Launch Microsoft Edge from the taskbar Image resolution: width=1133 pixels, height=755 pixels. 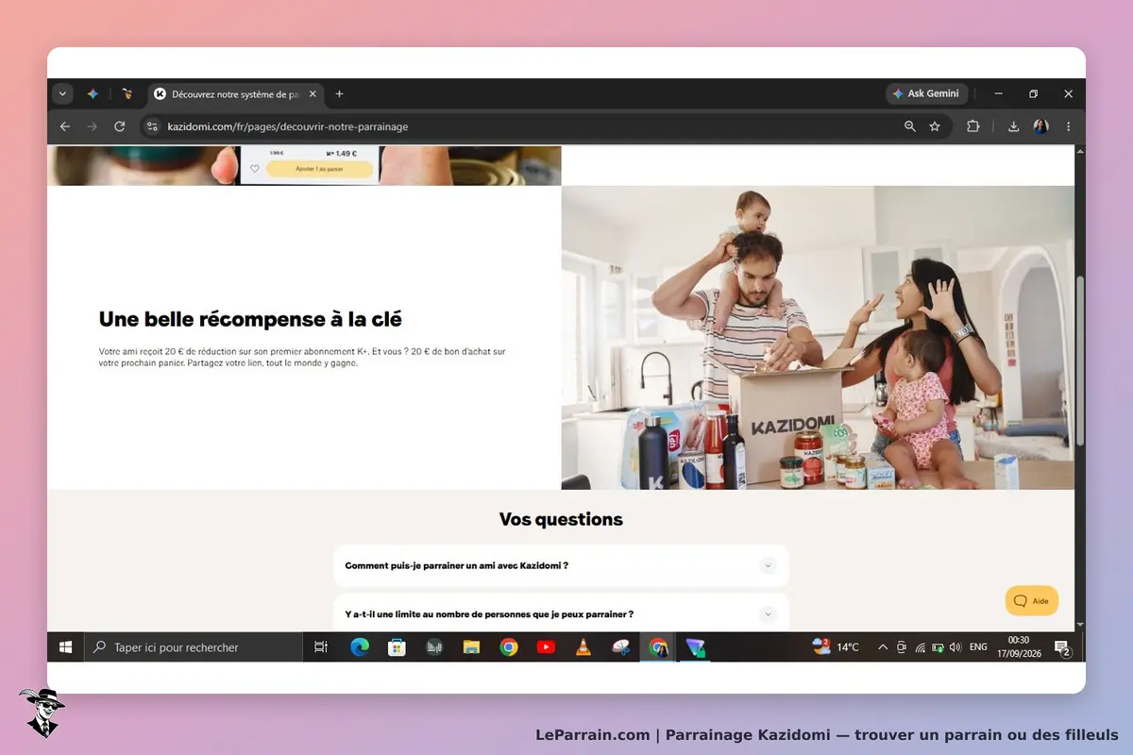click(360, 647)
